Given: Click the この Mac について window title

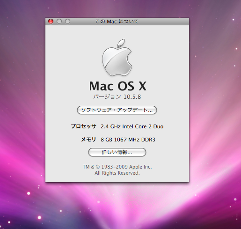Looking at the screenshot, I should [117, 22].
